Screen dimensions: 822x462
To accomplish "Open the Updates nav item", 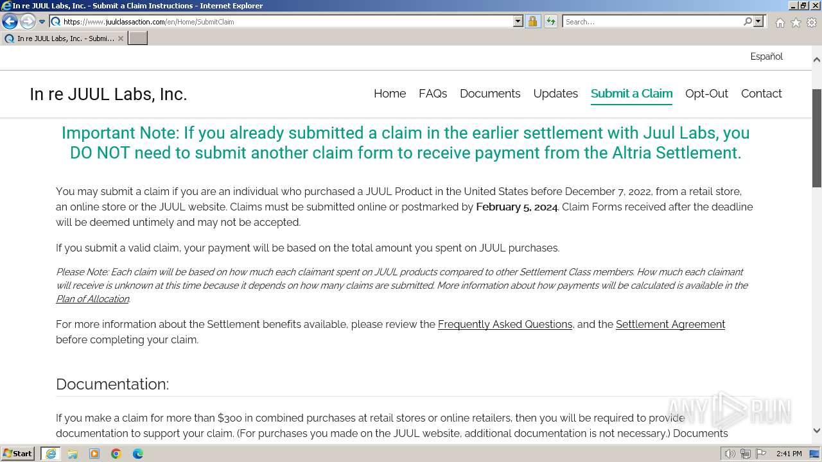I will click(555, 94).
